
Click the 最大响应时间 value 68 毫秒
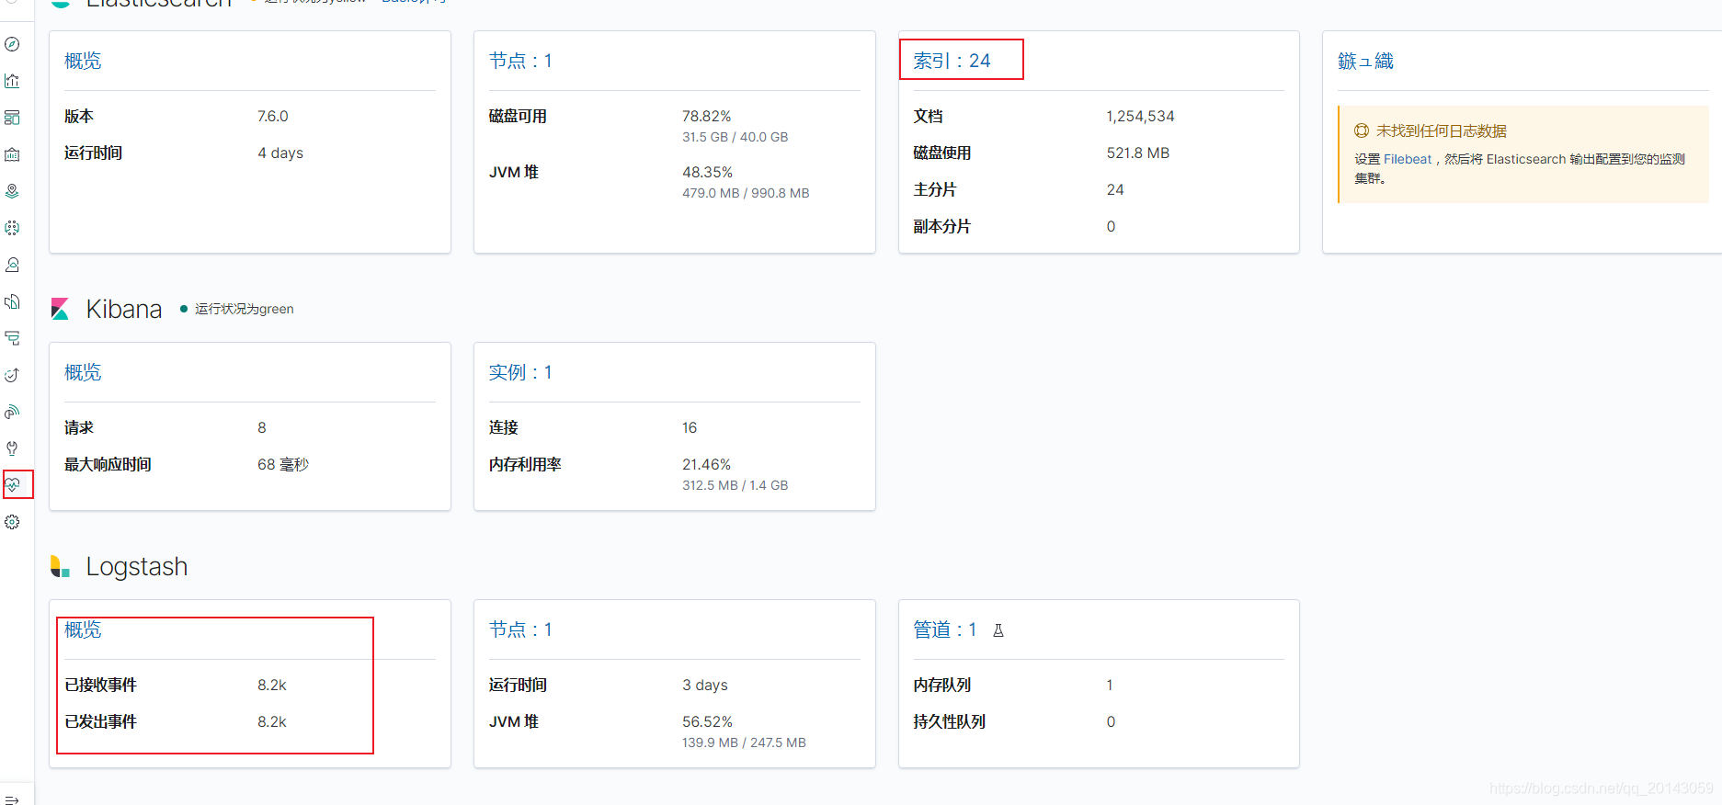(283, 465)
